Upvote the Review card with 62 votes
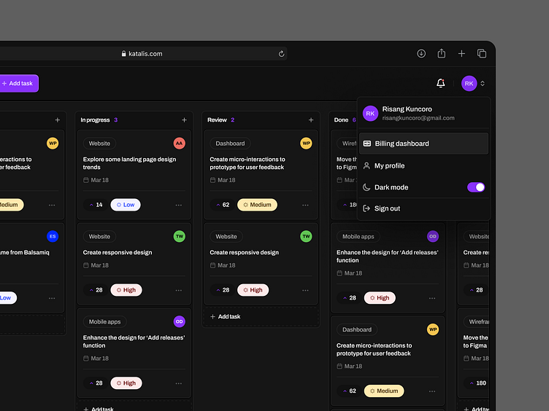Image resolution: width=549 pixels, height=411 pixels. [223, 205]
